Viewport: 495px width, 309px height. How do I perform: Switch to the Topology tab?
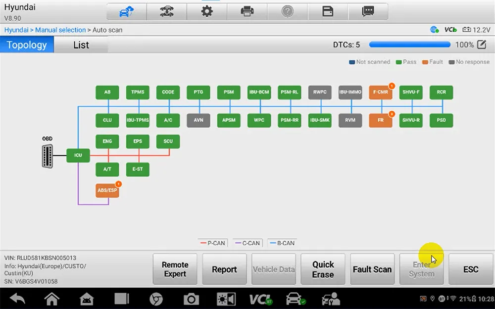[x=27, y=45]
